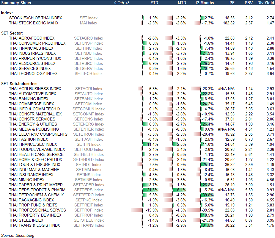Click the 5.83 dividend yield for REITs
The width and height of the screenshot is (275, 238).
coord(270,205)
